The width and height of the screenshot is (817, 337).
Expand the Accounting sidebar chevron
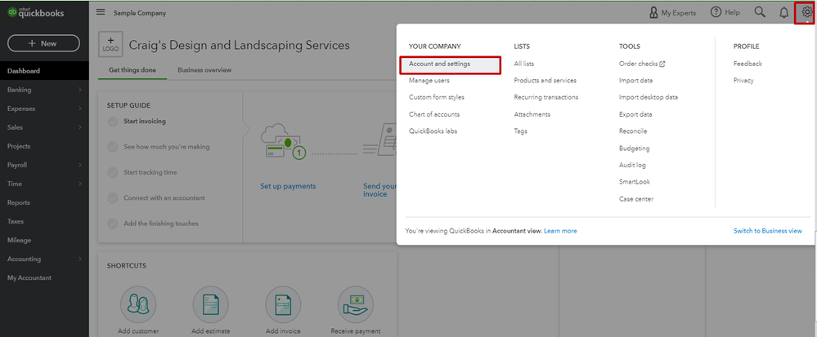click(79, 259)
